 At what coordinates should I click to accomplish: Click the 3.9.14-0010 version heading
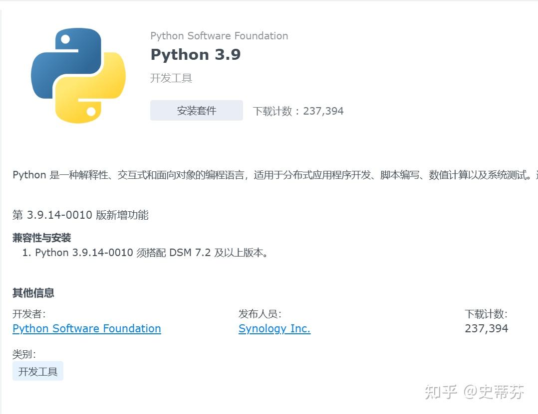pos(81,215)
